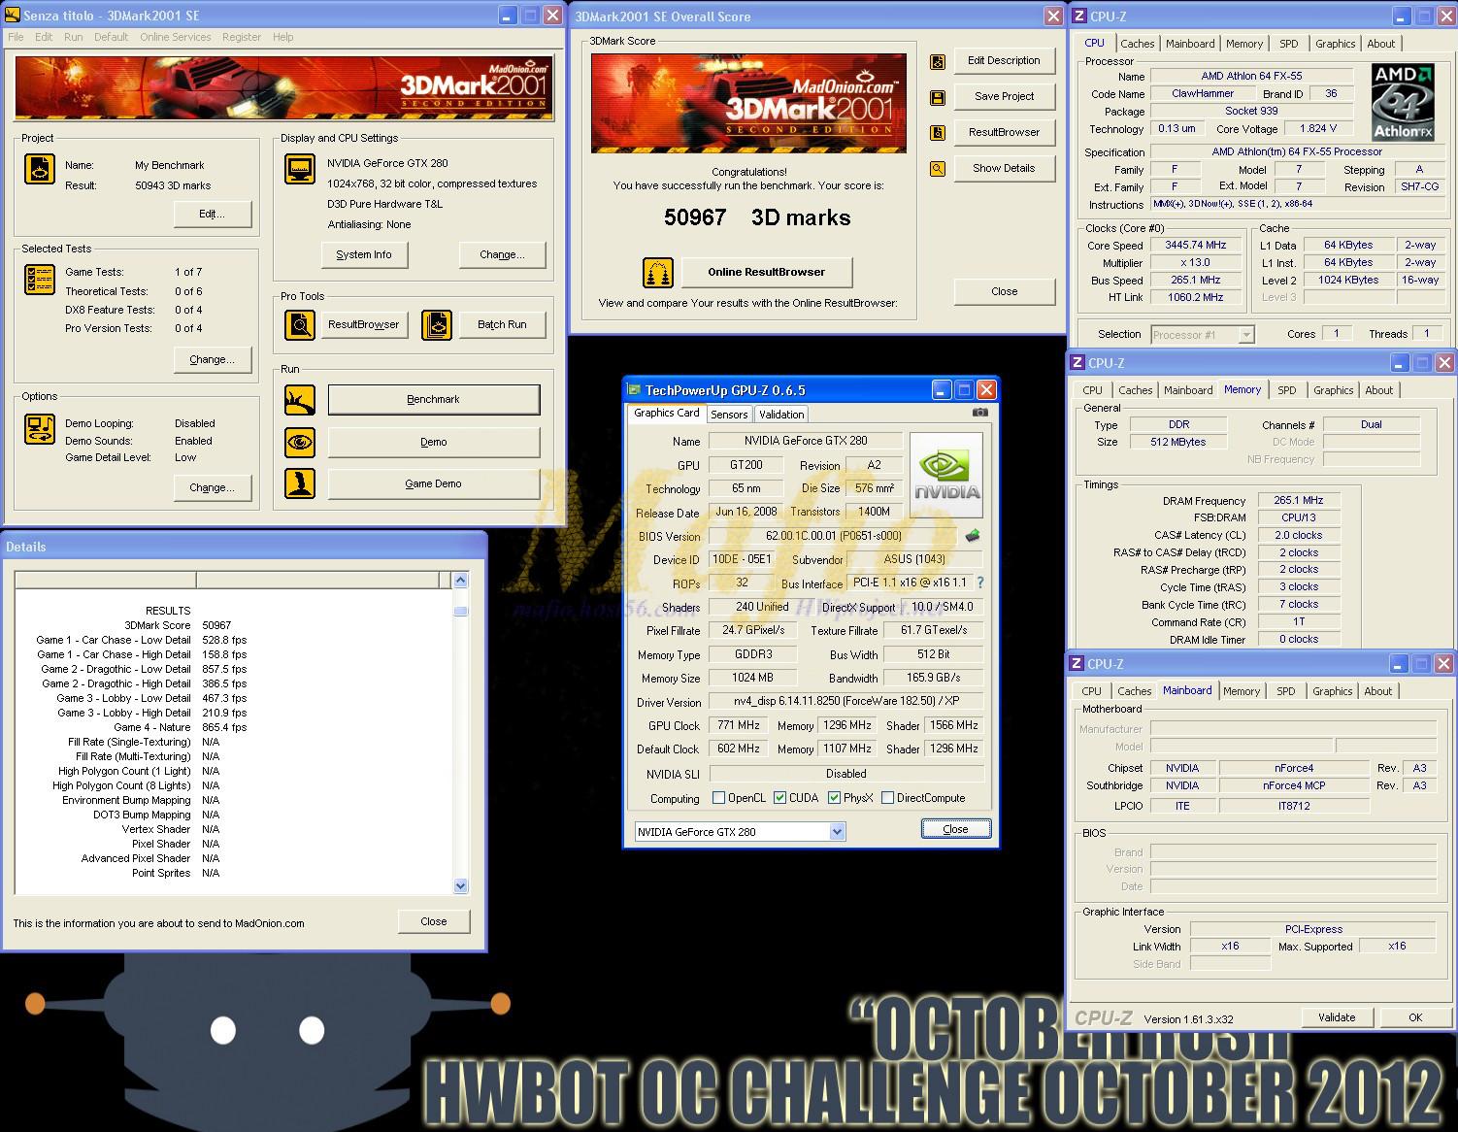The image size is (1458, 1132).
Task: Click the Online ResultBrowser button
Action: 766,273
